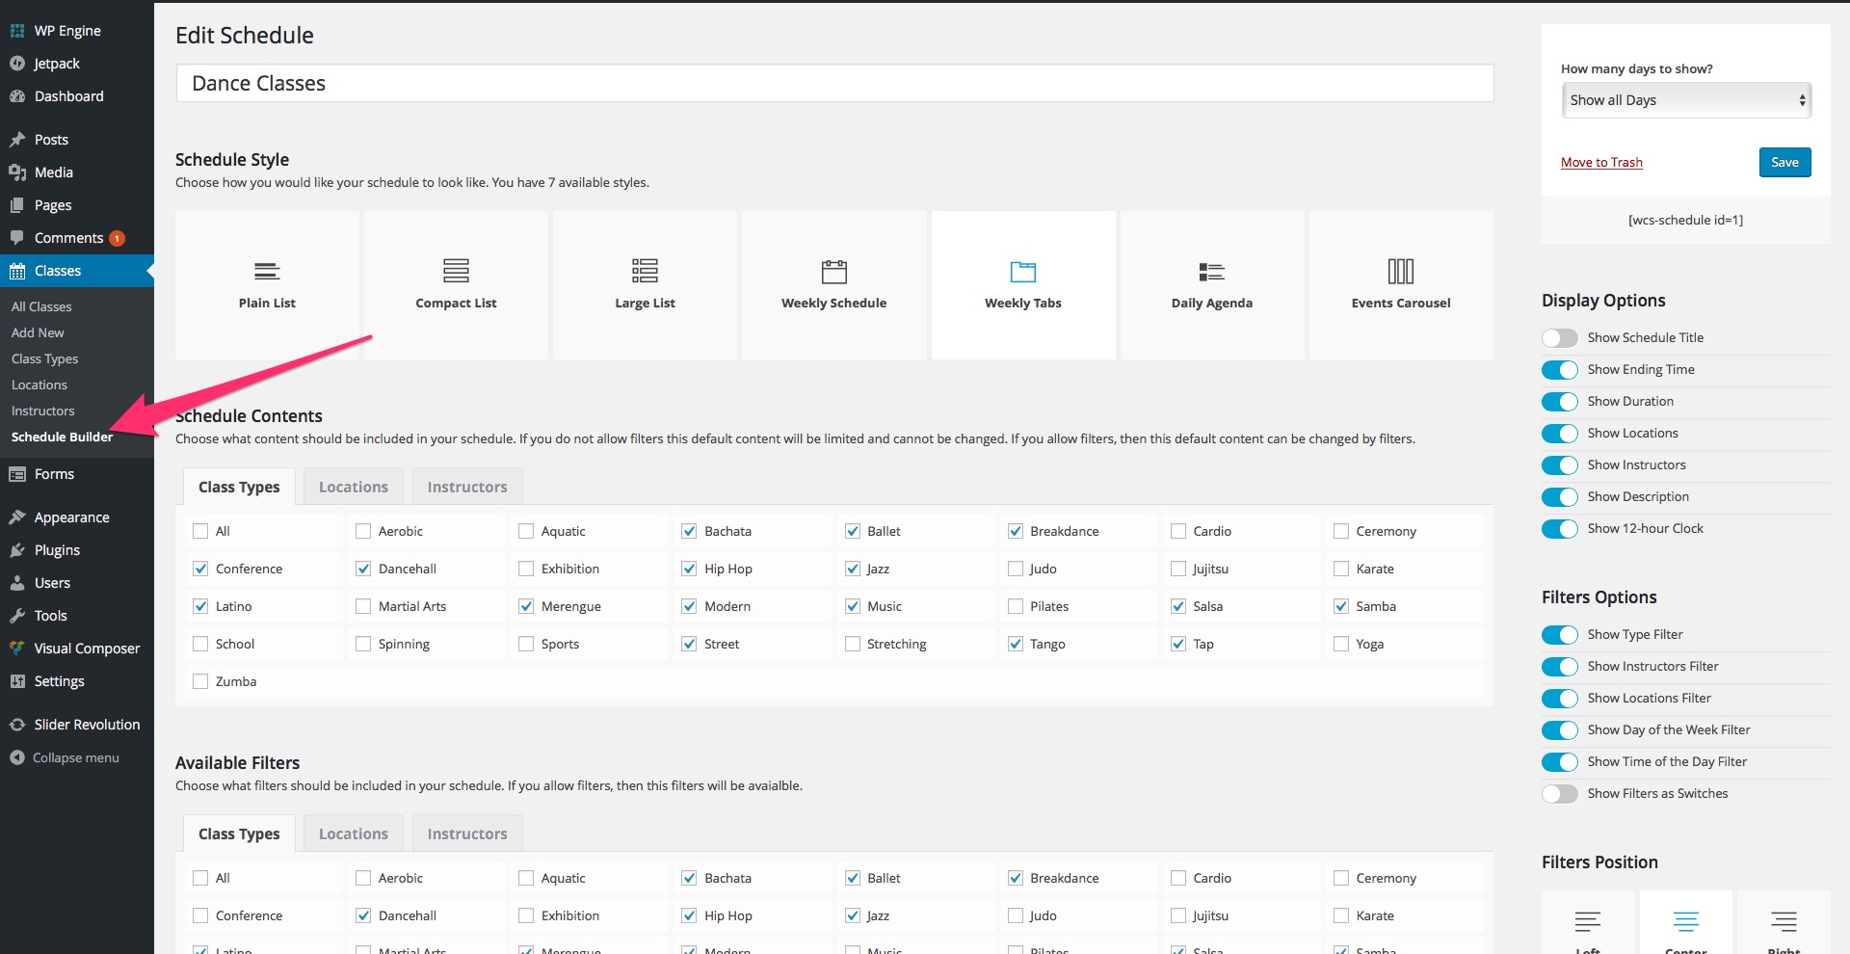Viewport: 1850px width, 954px height.
Task: Choose the Compact List style icon
Action: pyautogui.click(x=456, y=271)
